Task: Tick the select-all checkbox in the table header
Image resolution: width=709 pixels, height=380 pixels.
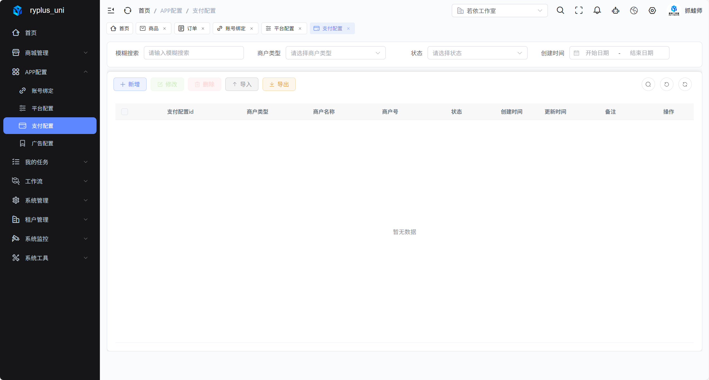Action: (125, 112)
